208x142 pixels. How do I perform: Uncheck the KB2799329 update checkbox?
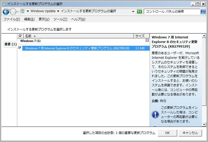(x=20, y=48)
